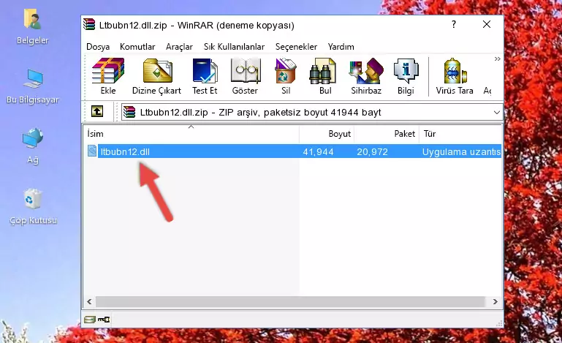Open the Sık Kullanılanlar menu
The height and width of the screenshot is (343, 562).
(234, 47)
